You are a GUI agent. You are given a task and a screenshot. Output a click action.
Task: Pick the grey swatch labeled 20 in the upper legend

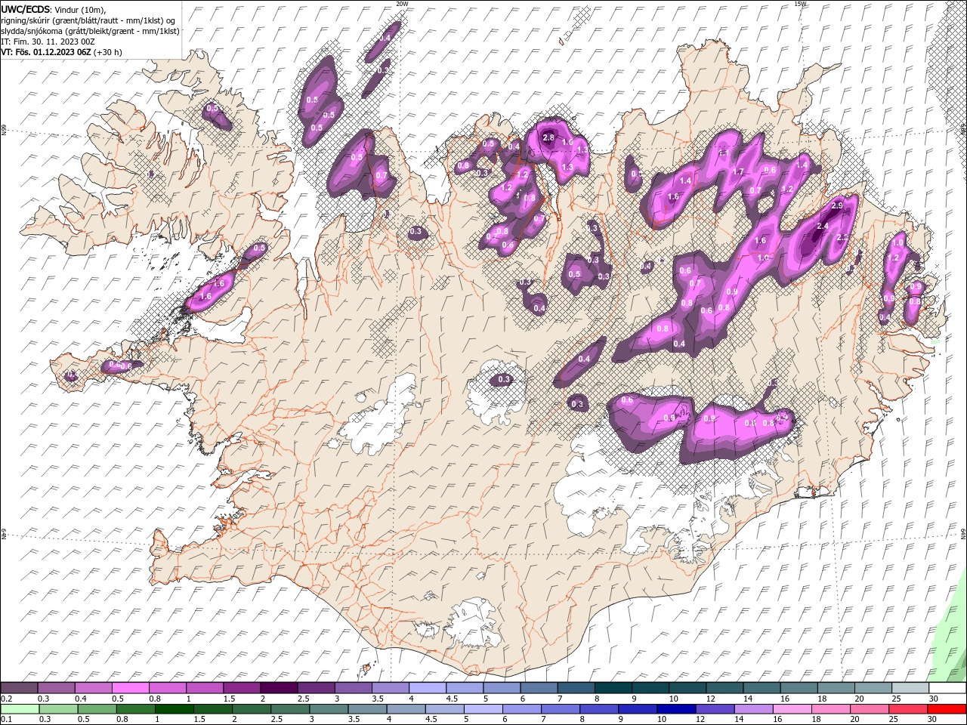pyautogui.click(x=873, y=688)
